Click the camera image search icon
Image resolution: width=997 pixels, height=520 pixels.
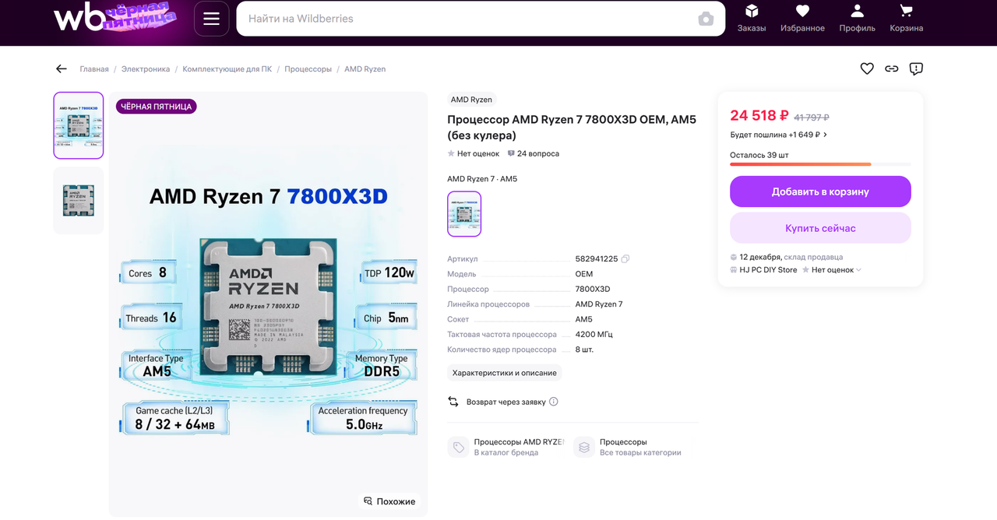click(x=706, y=19)
